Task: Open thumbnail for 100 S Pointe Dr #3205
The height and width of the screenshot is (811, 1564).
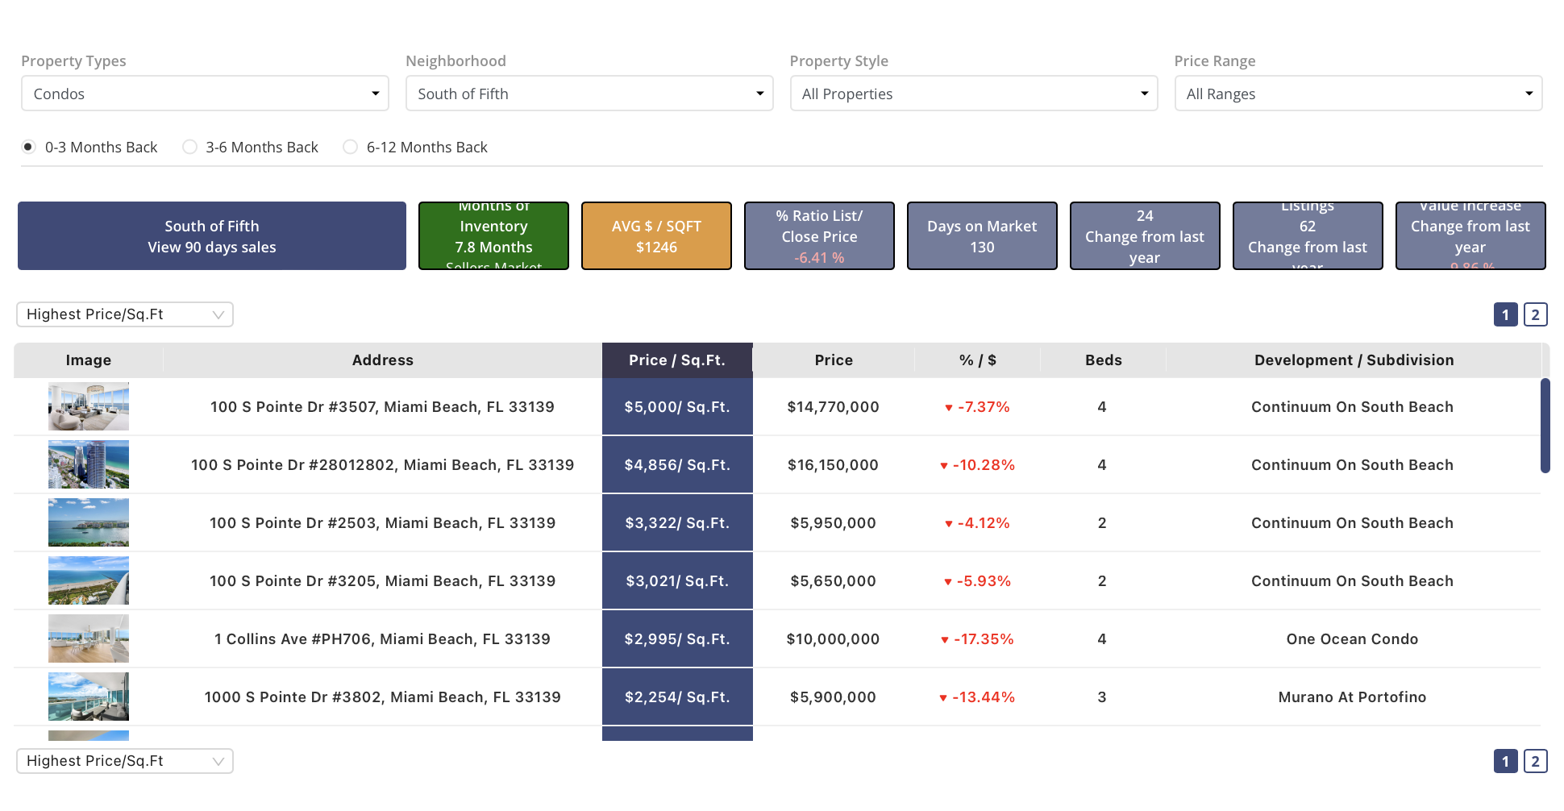Action: [x=89, y=580]
